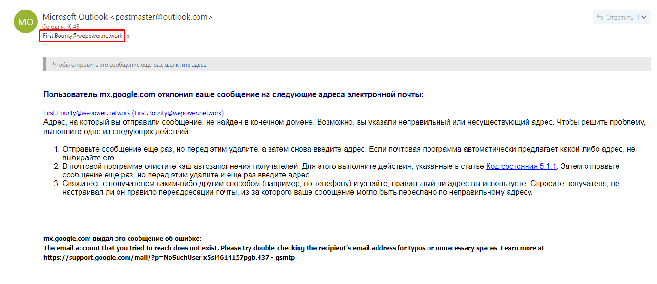Click the gray resend notification bar
The image size is (657, 284).
click(x=347, y=64)
